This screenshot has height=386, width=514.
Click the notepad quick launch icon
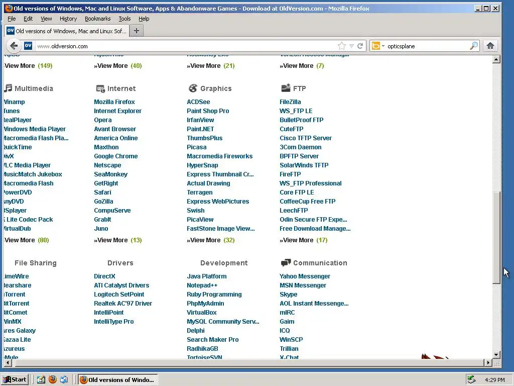(x=41, y=380)
